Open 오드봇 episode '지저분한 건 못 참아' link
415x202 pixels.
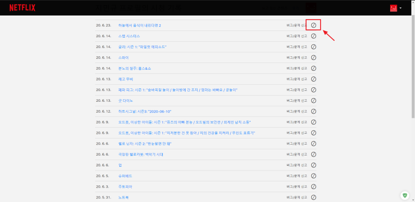point(187,133)
